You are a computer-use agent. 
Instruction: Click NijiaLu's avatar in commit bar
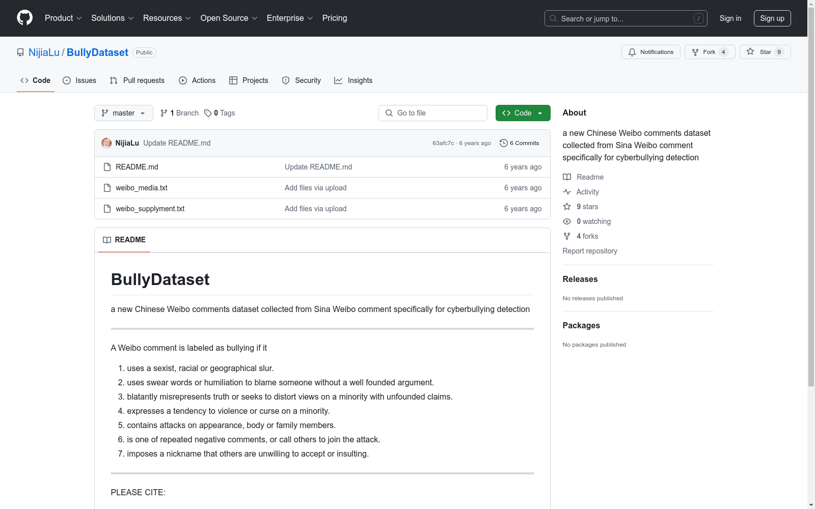[x=106, y=143]
